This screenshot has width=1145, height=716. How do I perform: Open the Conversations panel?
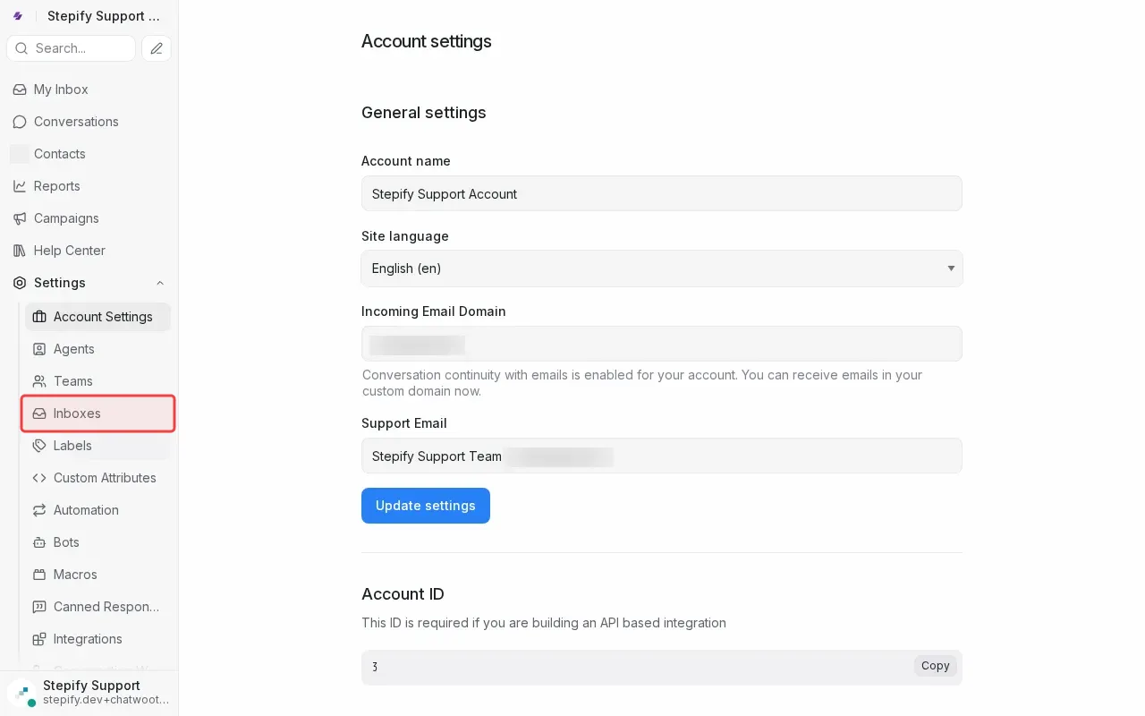(x=76, y=122)
